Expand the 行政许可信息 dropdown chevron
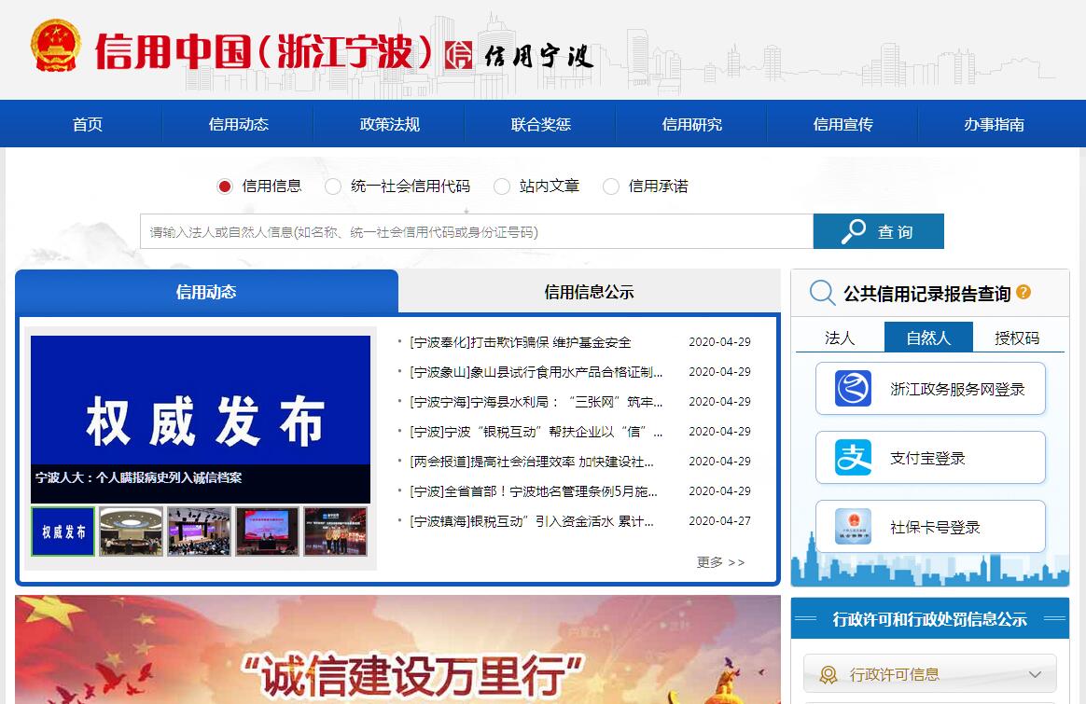This screenshot has width=1086, height=704. pyautogui.click(x=1035, y=674)
